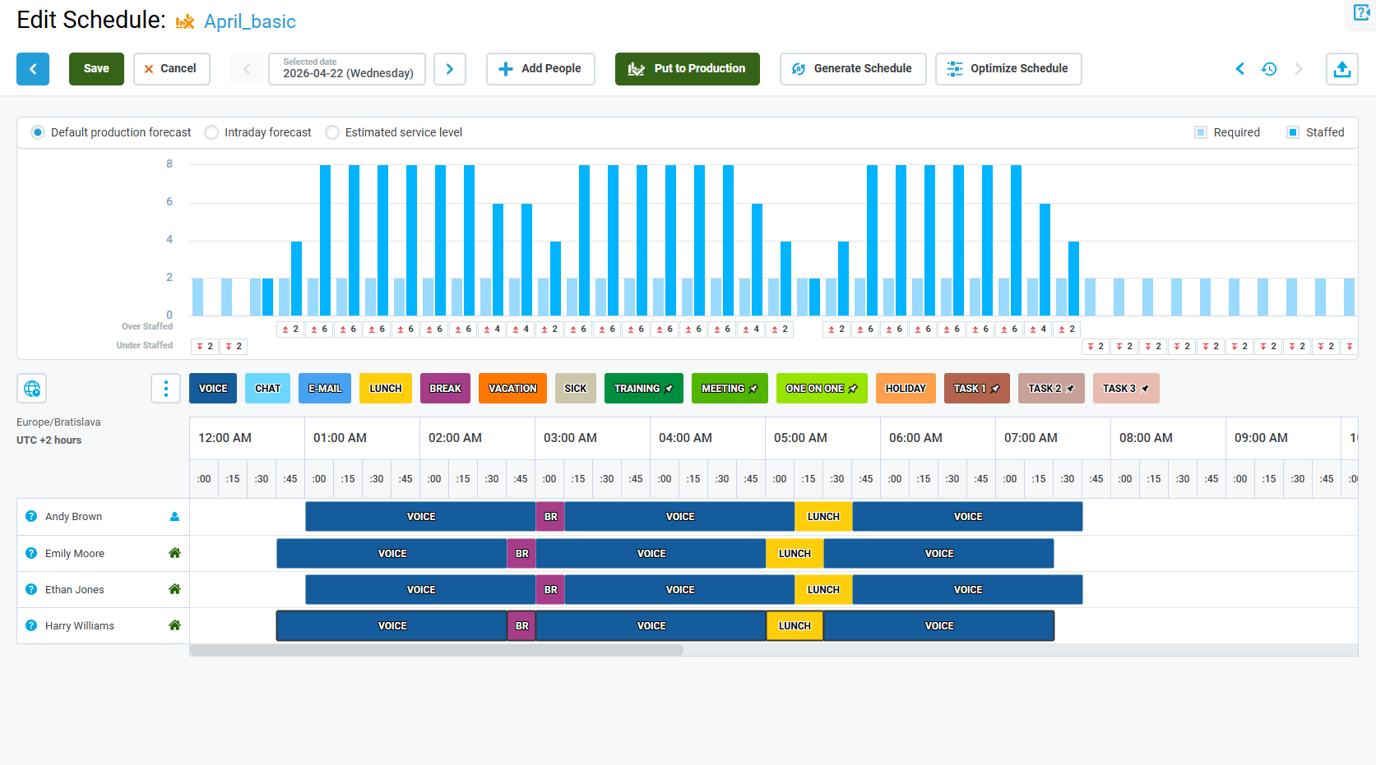Select the BREAK activity swatch

click(x=445, y=389)
